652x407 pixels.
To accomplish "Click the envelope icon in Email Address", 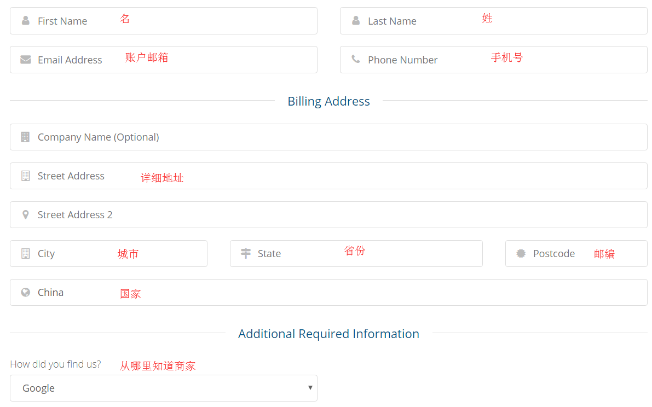I will click(x=26, y=60).
